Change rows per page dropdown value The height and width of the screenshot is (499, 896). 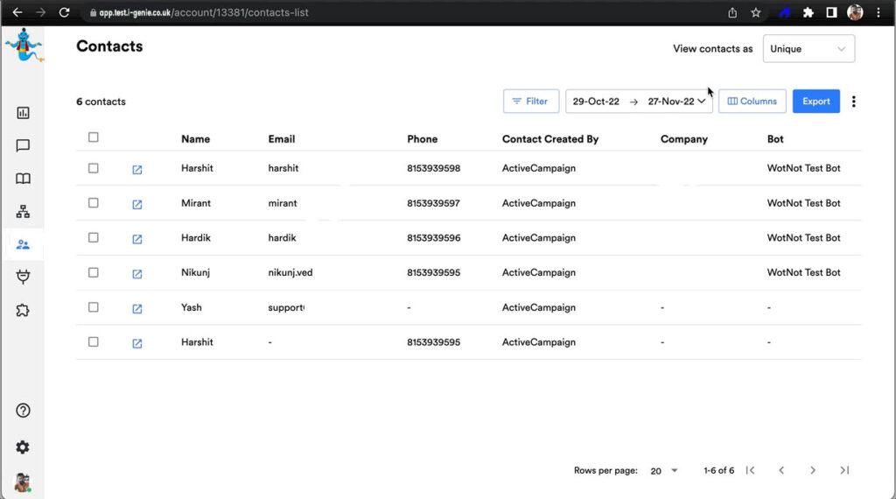[665, 471]
